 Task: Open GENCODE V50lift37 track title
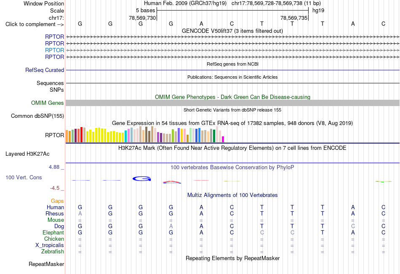(232, 31)
